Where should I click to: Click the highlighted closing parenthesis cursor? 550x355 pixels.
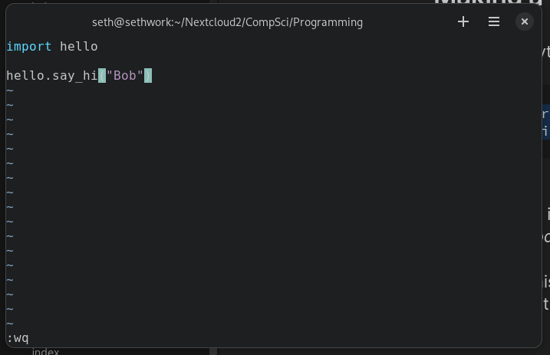pyautogui.click(x=148, y=76)
